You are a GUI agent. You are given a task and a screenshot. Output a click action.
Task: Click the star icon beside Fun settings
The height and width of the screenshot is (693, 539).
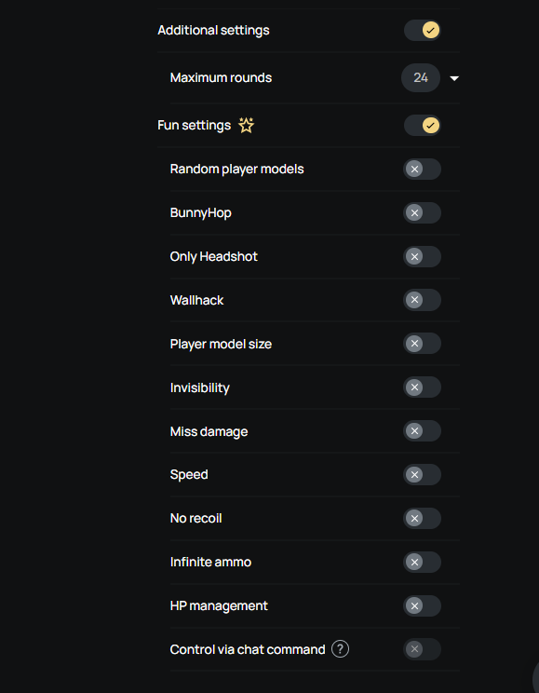click(246, 125)
